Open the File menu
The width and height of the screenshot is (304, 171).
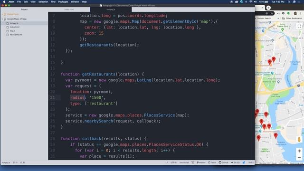point(19,2)
